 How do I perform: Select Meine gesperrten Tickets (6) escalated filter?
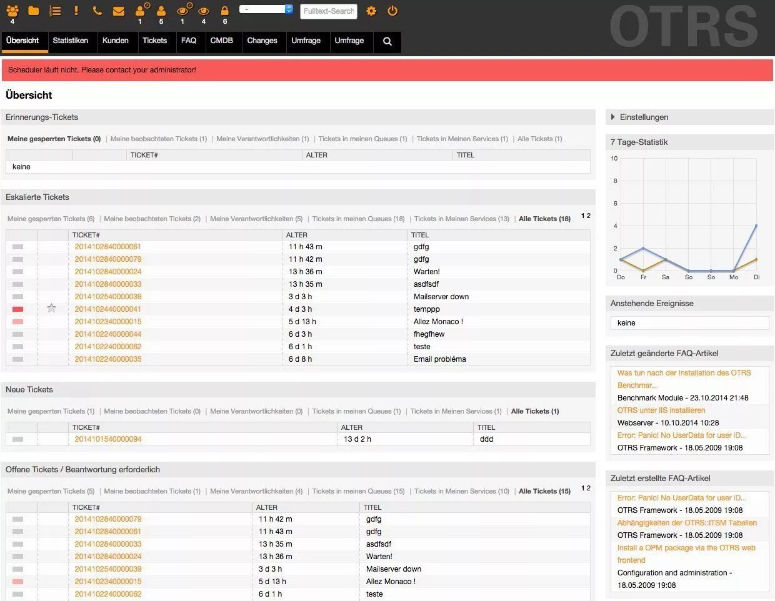[51, 219]
